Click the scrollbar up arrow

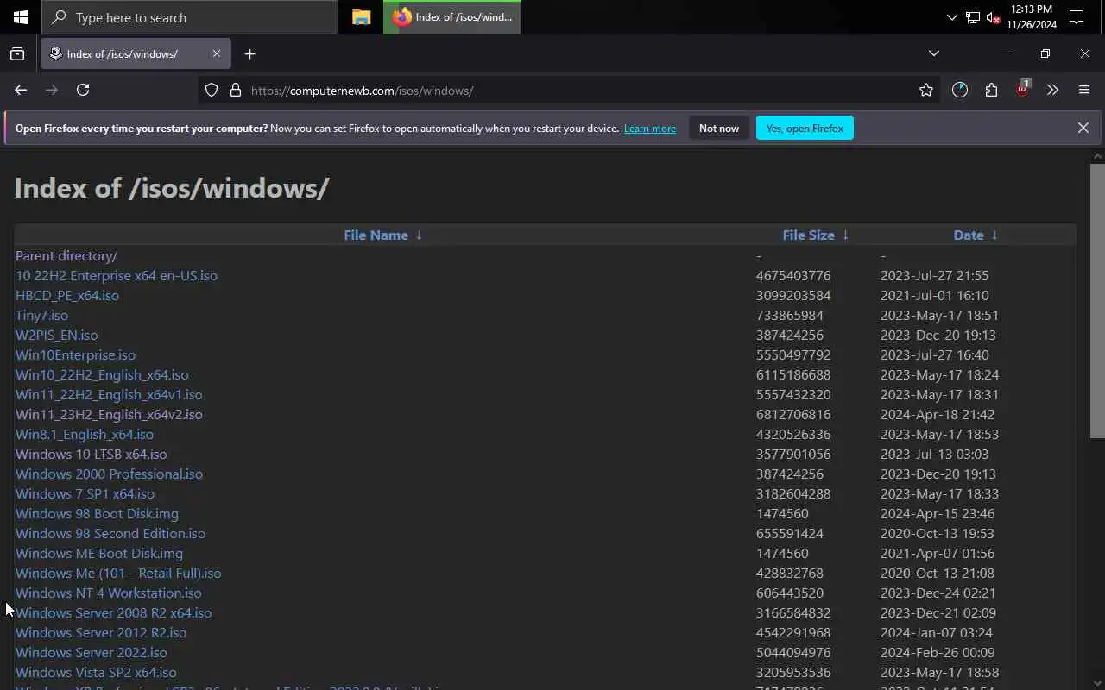[1097, 156]
